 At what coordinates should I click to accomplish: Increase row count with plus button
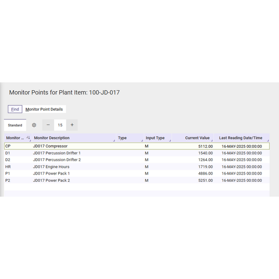pyautogui.click(x=72, y=125)
